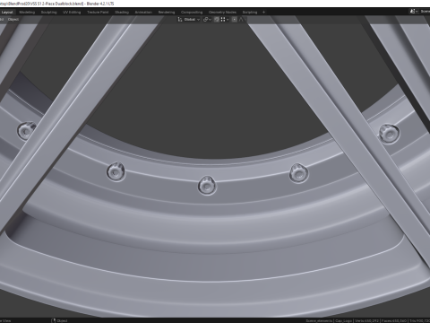Open the Global transform orientation dropdown
This screenshot has height=323, width=430.
pyautogui.click(x=189, y=20)
